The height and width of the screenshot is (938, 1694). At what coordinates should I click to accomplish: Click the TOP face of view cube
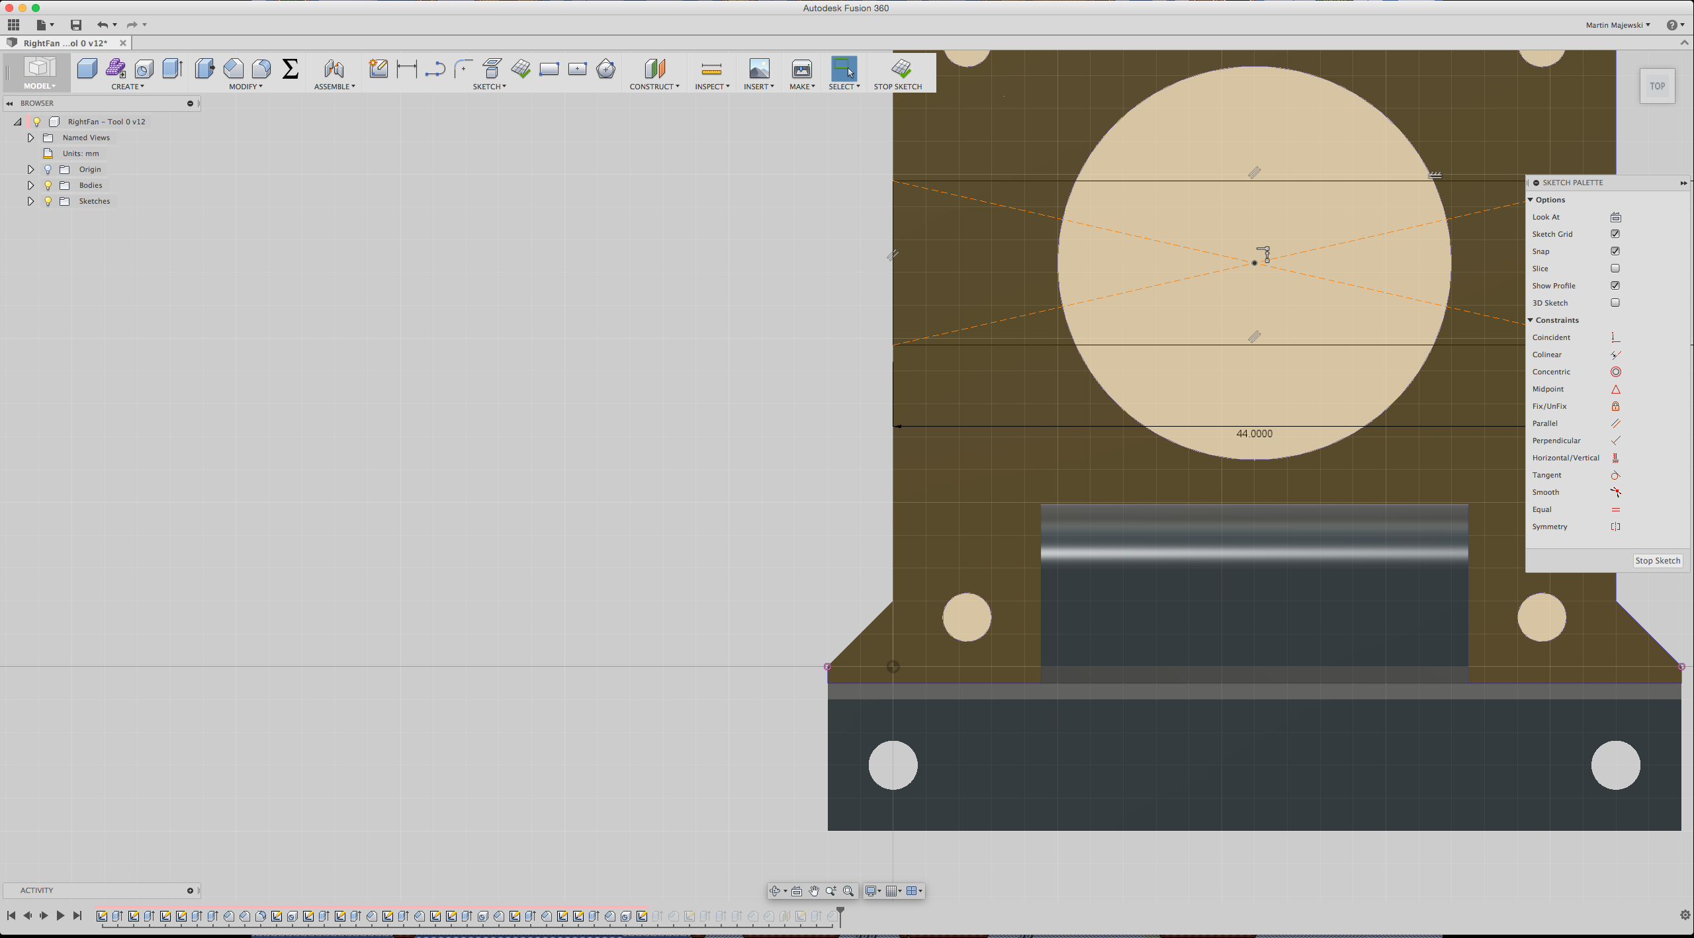1657,86
